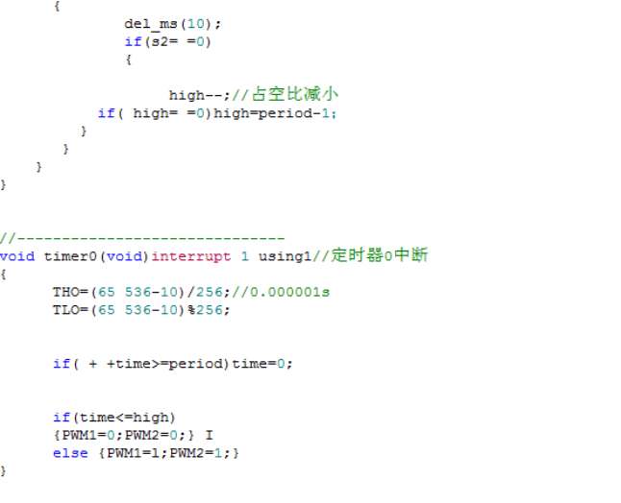Click the 0.000001s comment
The width and height of the screenshot is (621, 503).
click(281, 292)
